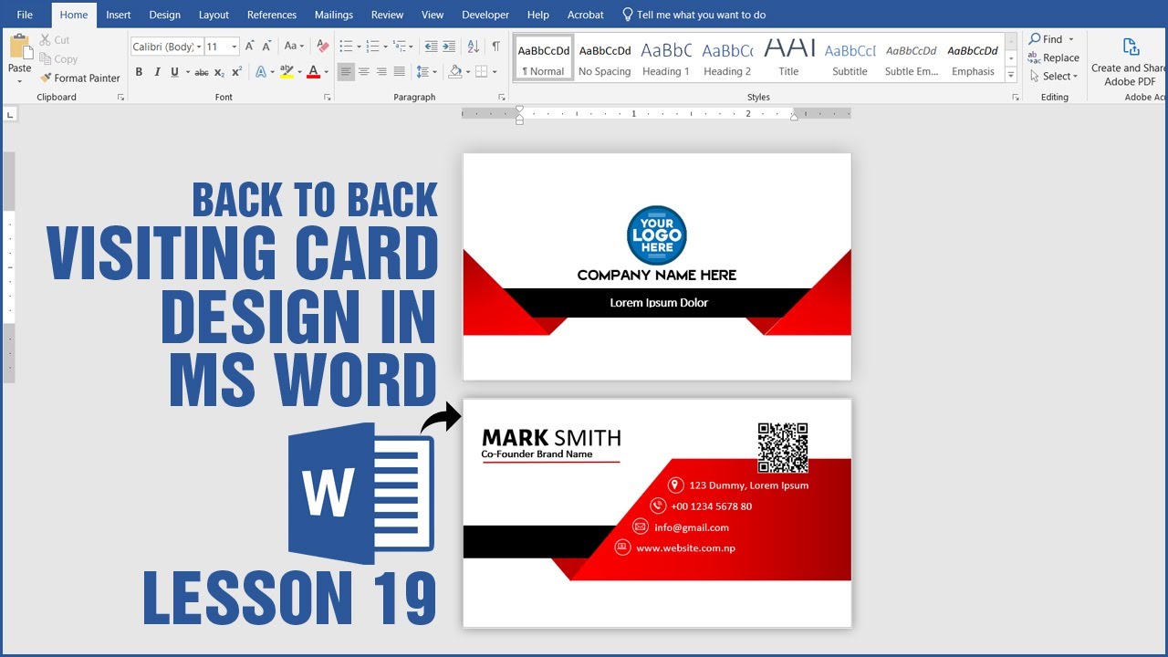Click the ruler tab selector icon

[x=10, y=115]
